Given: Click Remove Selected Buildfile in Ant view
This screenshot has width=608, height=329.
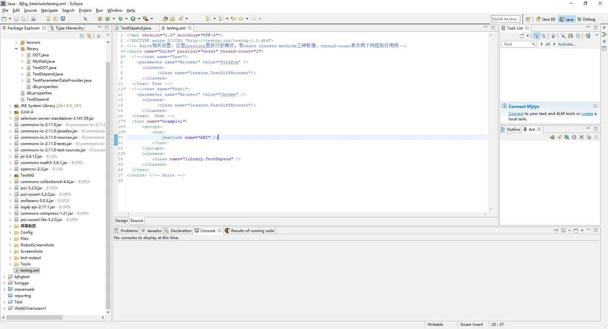Looking at the screenshot, I should 582,137.
